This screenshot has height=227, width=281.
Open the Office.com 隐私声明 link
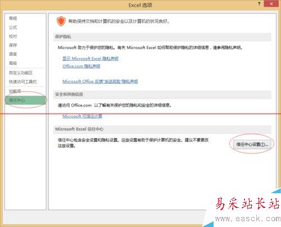[x=81, y=66]
